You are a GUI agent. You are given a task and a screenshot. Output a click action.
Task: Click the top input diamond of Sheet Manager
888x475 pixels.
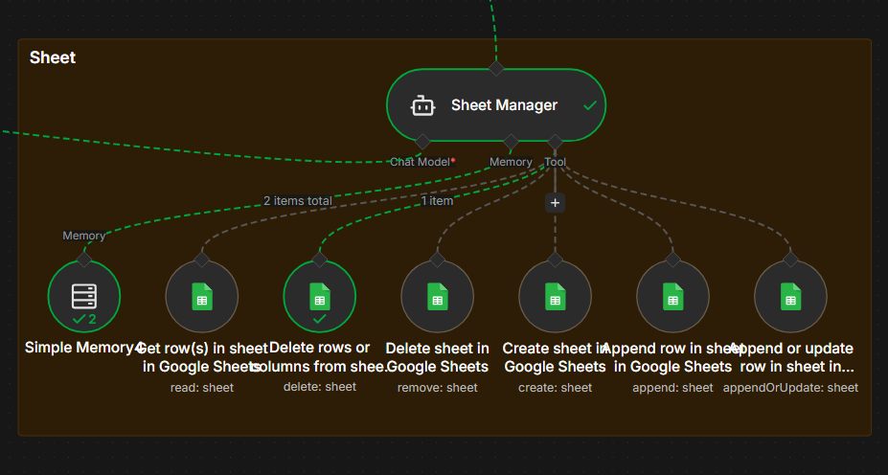click(x=496, y=69)
